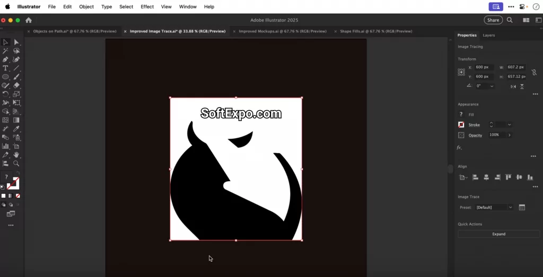This screenshot has height=277, width=543.
Task: Click the Stroke color swatch in Appearance
Action: point(461,125)
